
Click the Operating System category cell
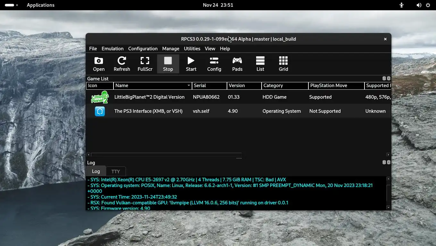tap(281, 111)
